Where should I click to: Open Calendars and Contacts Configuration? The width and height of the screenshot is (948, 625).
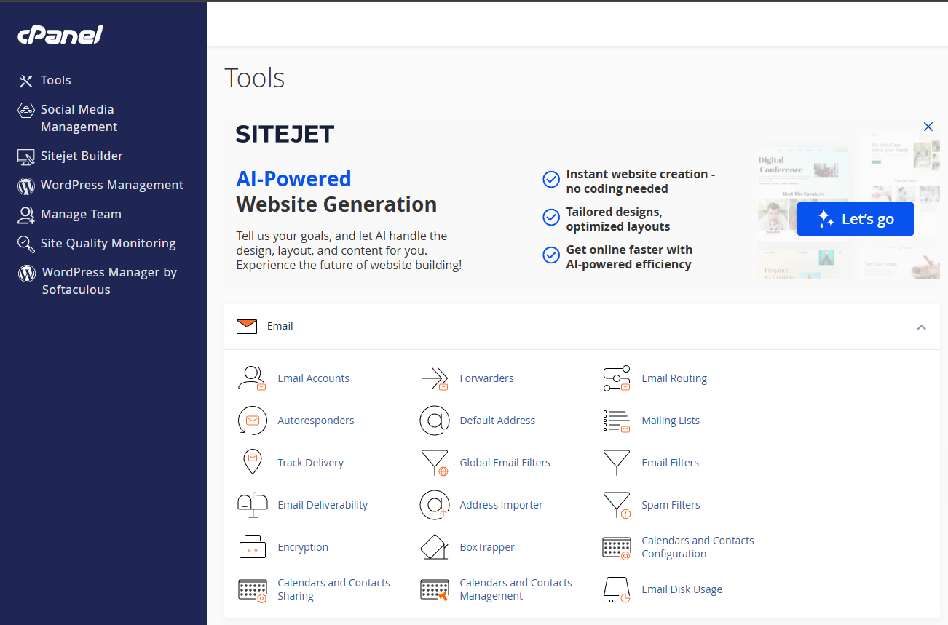pos(698,547)
